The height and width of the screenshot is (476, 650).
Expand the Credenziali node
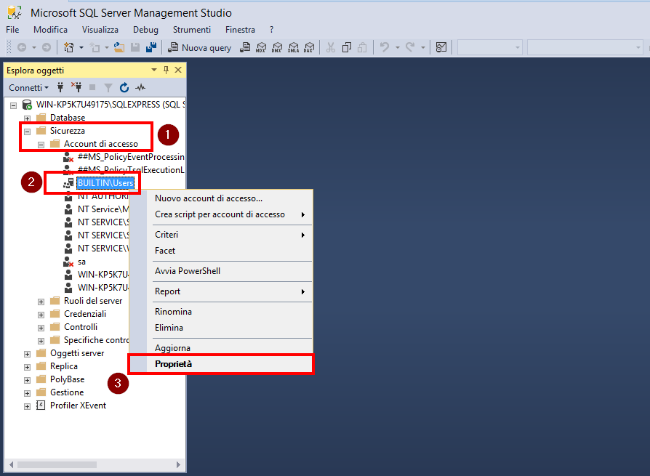coord(41,315)
